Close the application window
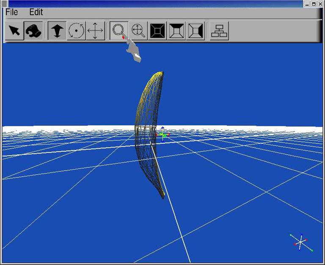The image size is (325, 265). [320, 4]
